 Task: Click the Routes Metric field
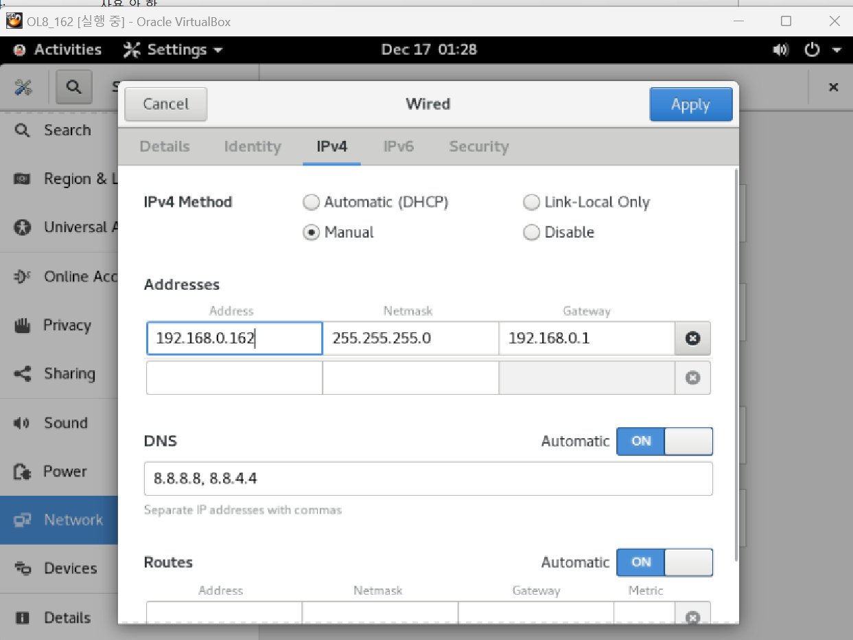click(644, 613)
